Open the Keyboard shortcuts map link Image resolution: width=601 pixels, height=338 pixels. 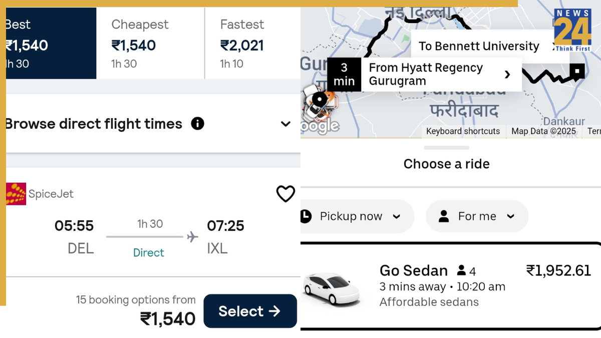point(463,131)
